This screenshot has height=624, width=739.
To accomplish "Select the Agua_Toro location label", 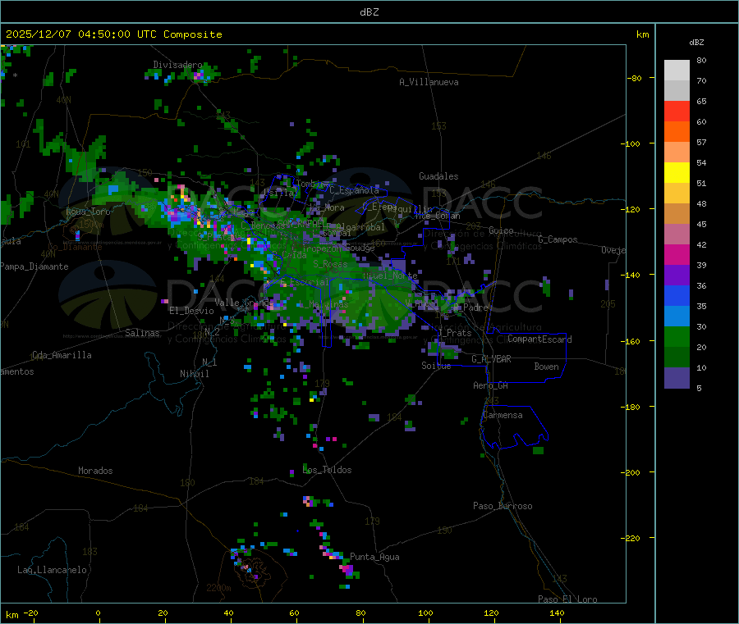I will pyautogui.click(x=88, y=212).
